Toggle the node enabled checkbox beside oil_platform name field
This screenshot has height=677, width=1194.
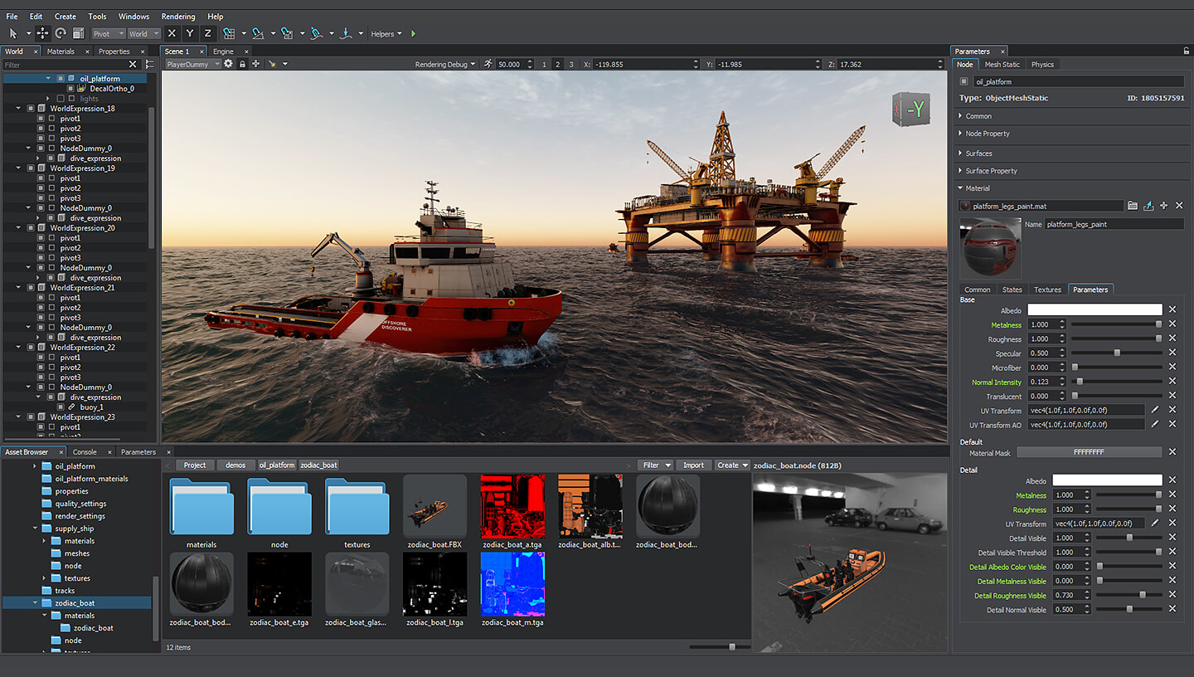click(x=963, y=82)
